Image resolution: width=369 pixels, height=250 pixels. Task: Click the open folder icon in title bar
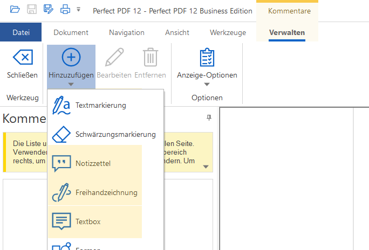coord(15,9)
